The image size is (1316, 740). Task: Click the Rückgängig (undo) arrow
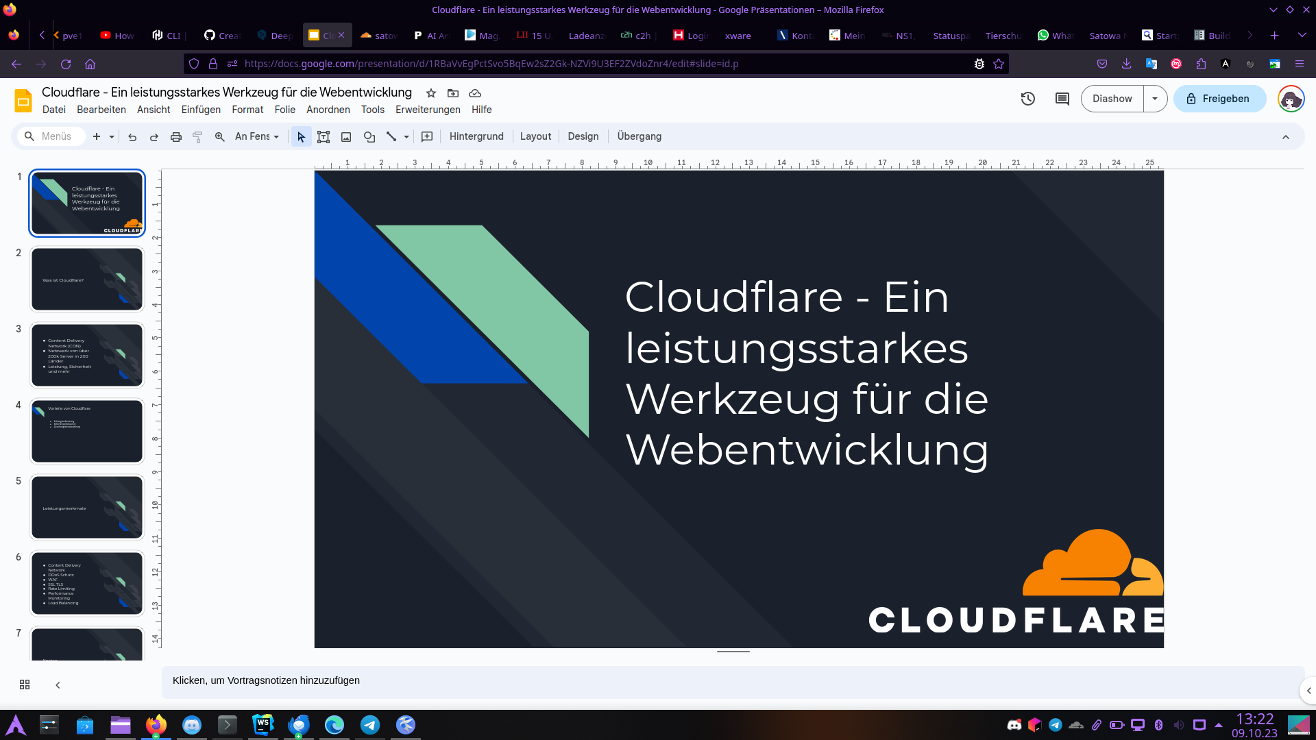click(x=132, y=136)
